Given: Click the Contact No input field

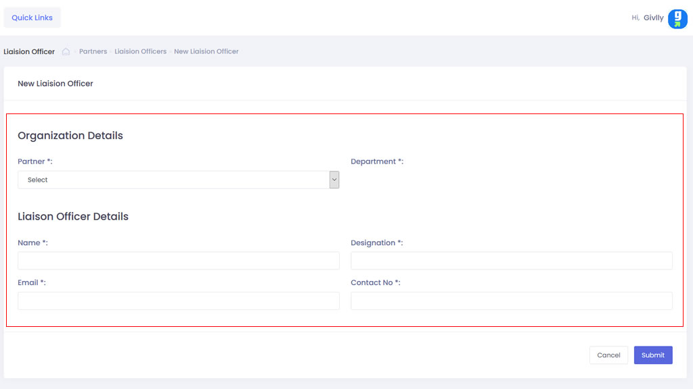Looking at the screenshot, I should point(511,301).
